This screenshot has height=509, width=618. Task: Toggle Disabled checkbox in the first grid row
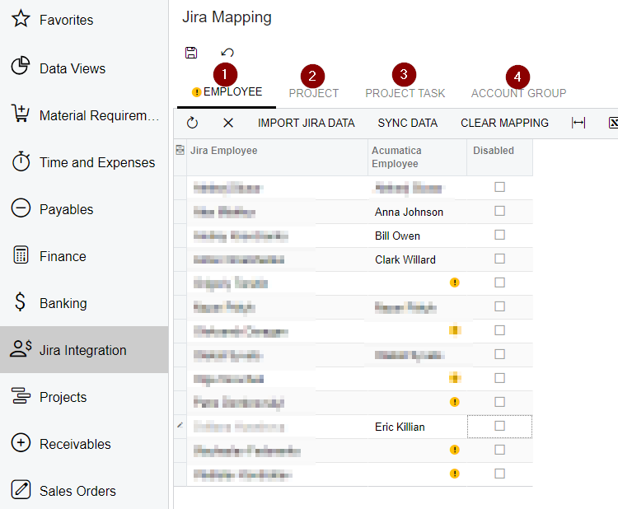[x=500, y=187]
